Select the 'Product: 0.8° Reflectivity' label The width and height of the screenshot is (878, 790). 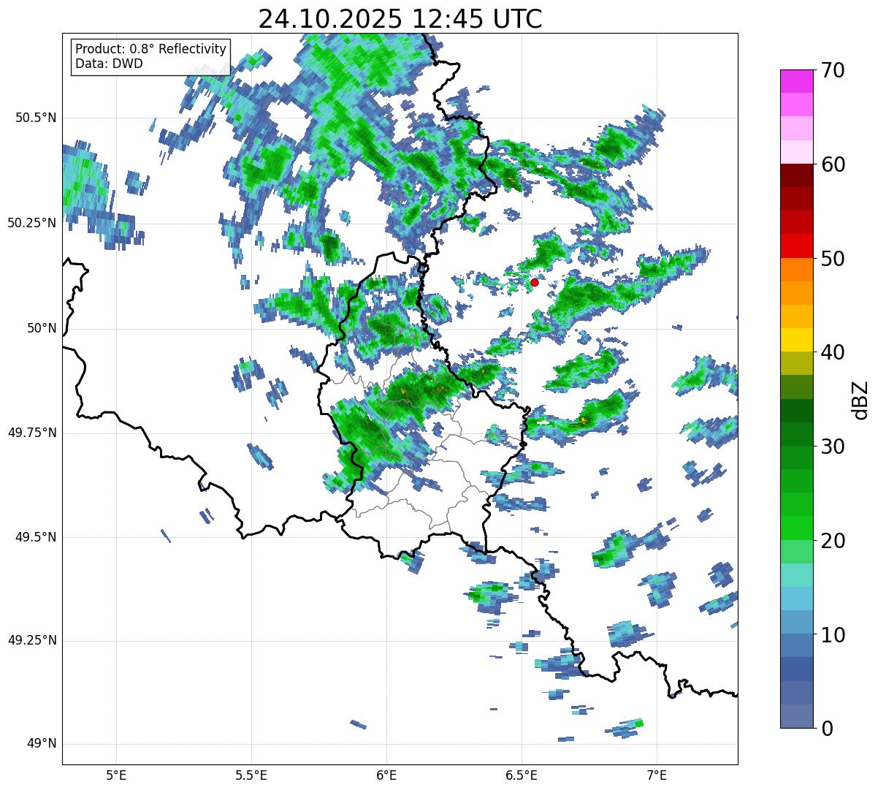(151, 49)
